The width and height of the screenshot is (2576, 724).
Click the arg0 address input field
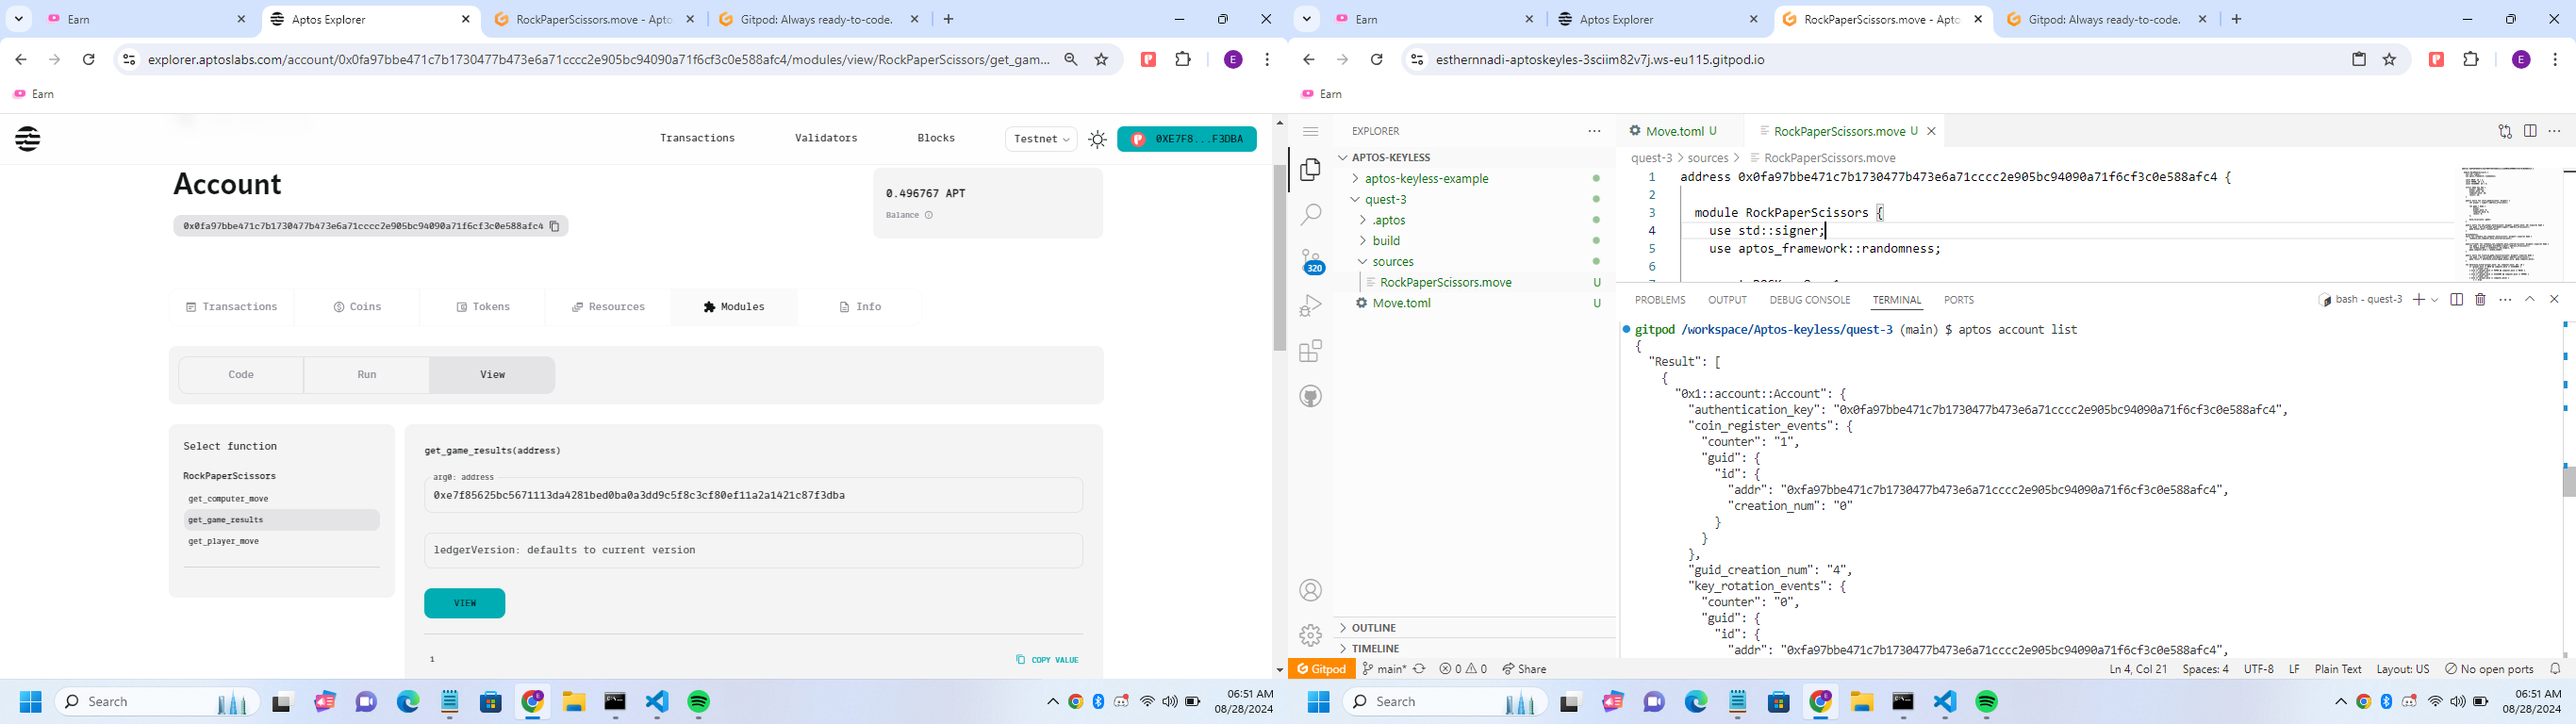pos(752,495)
